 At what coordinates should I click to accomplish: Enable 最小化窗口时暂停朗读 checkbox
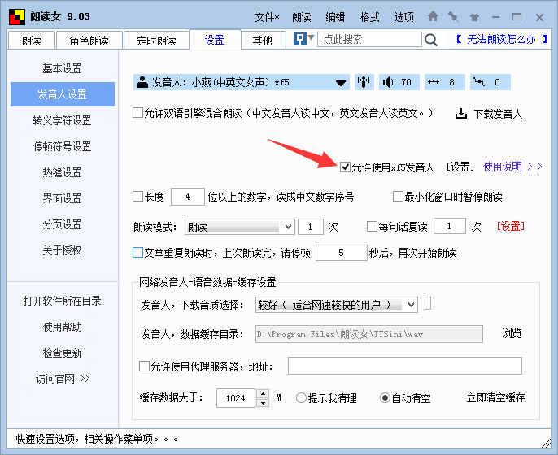(x=398, y=197)
